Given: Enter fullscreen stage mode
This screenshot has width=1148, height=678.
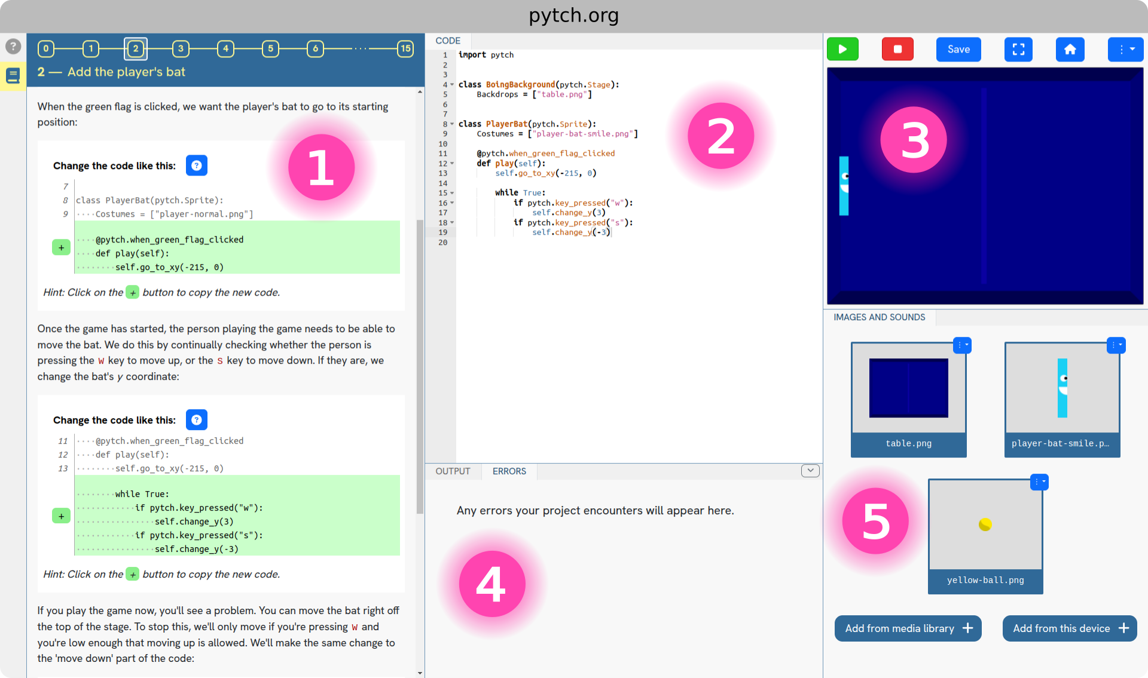Looking at the screenshot, I should coord(1018,49).
